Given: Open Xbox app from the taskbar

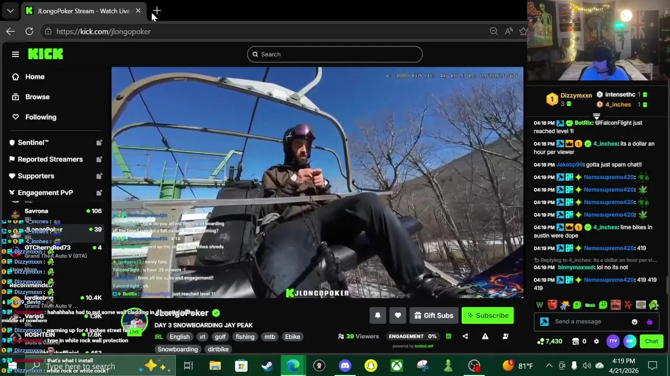Looking at the screenshot, I should (x=396, y=366).
